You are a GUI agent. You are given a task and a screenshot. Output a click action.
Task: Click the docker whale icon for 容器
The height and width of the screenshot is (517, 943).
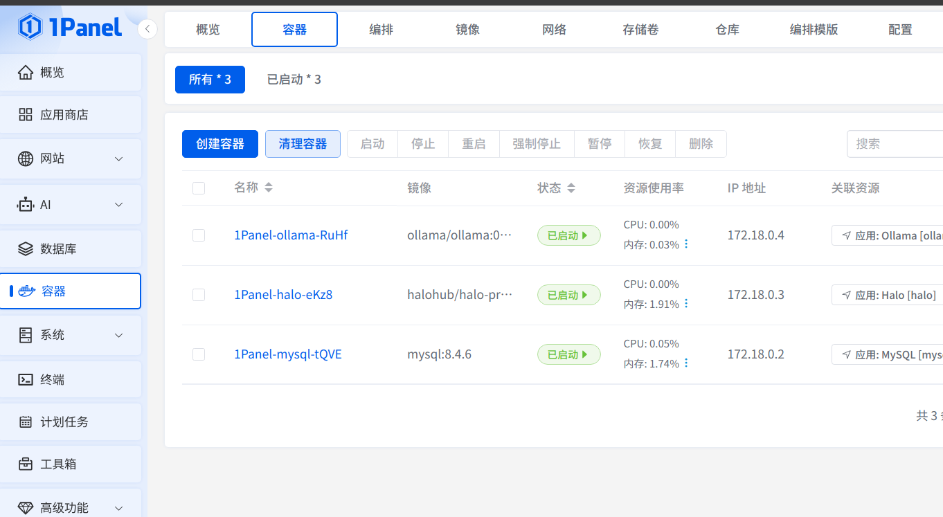point(27,291)
